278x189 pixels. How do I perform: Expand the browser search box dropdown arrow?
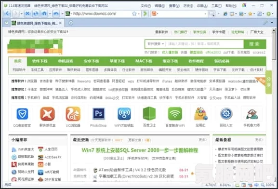pos(205,13)
